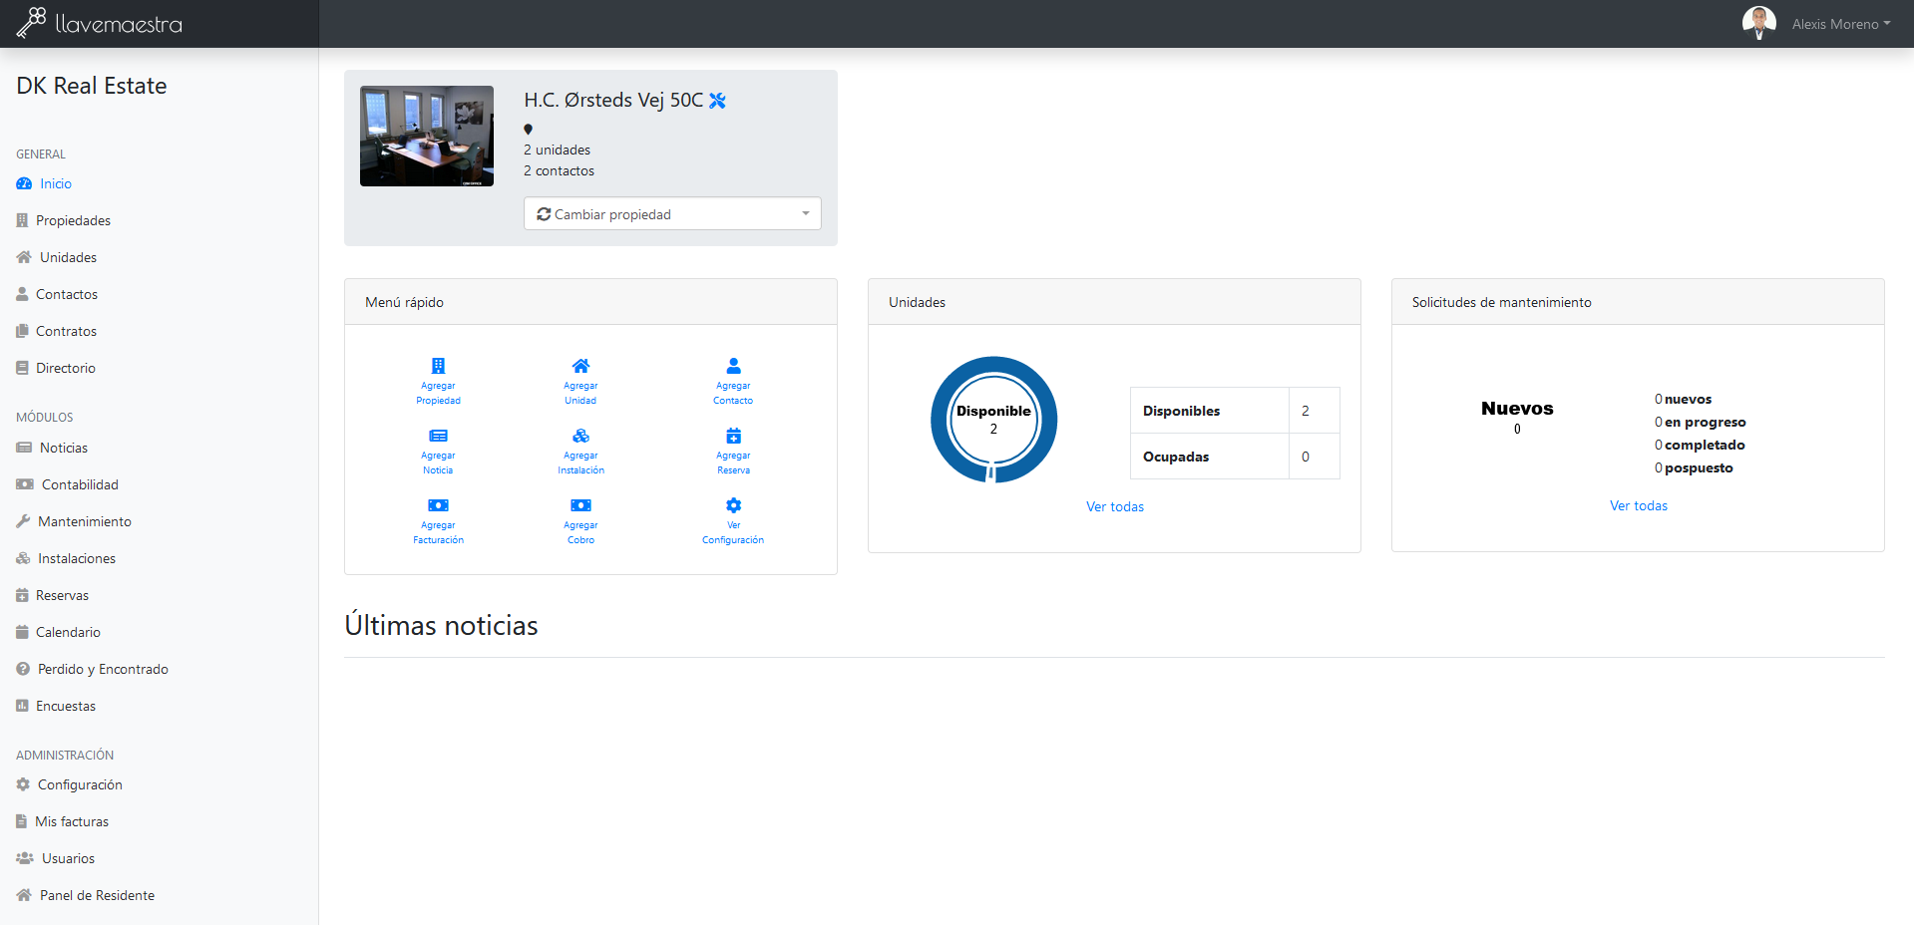Image resolution: width=1914 pixels, height=925 pixels.
Task: Click the Agregar Unidad house icon
Action: pos(580,366)
